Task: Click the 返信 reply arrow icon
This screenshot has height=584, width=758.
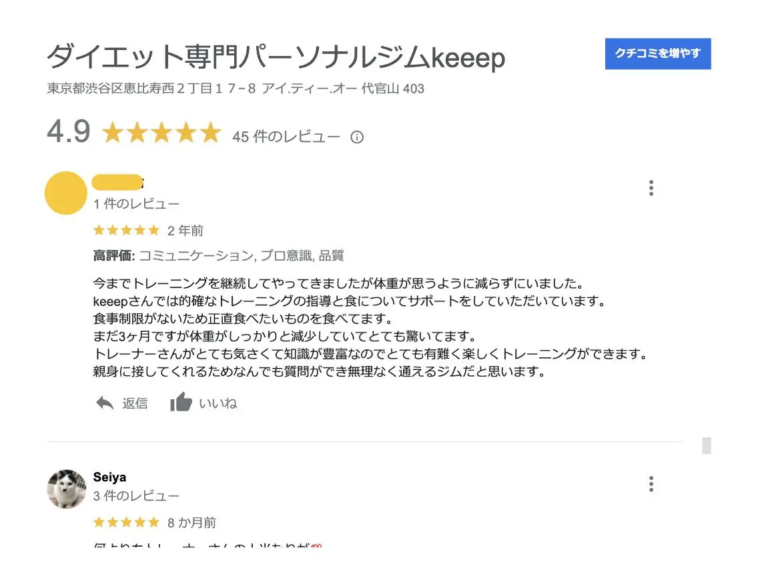Action: tap(104, 403)
